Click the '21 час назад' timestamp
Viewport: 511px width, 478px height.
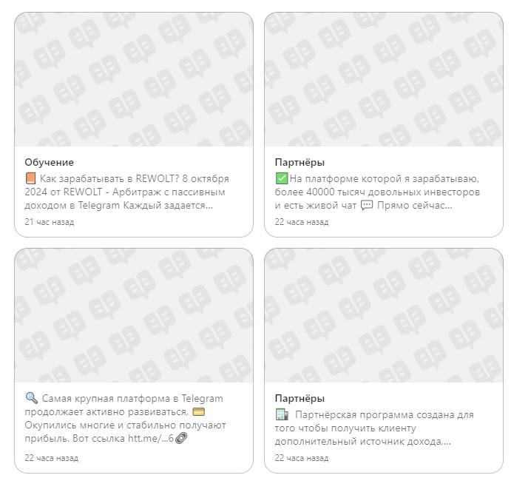(49, 221)
